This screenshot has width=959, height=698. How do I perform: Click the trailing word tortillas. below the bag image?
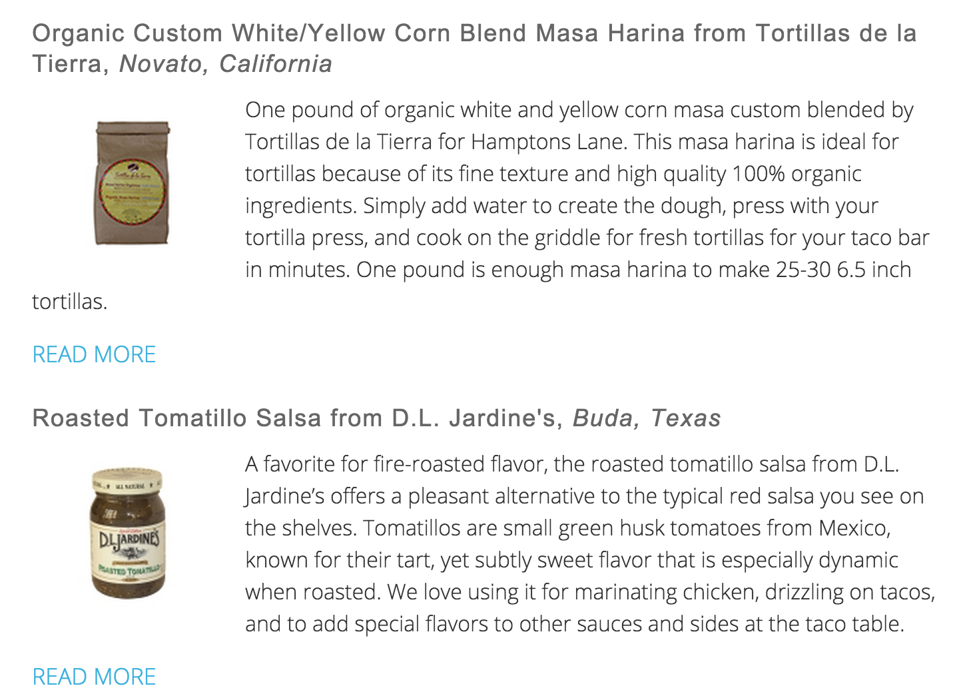coord(70,302)
